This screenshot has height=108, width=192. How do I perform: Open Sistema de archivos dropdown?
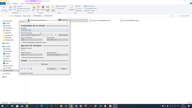point(31,55)
